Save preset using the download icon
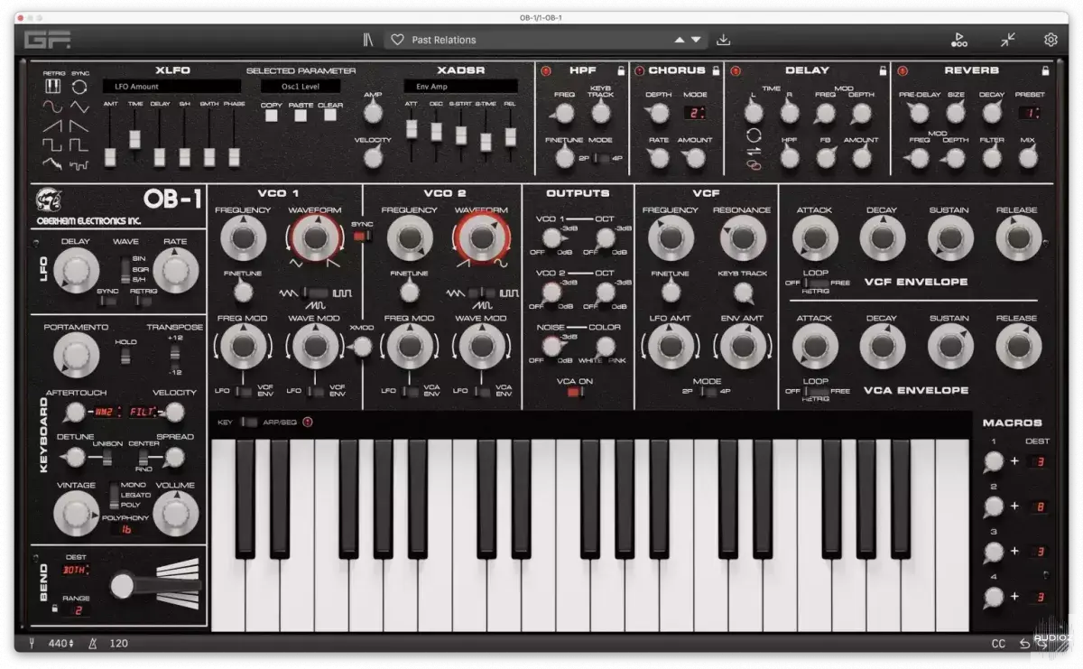 point(723,40)
